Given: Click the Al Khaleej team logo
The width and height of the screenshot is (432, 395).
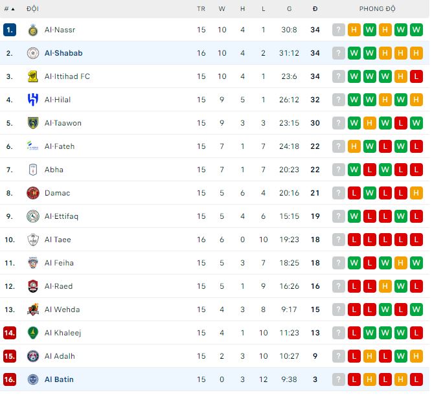Looking at the screenshot, I should pyautogui.click(x=33, y=333).
